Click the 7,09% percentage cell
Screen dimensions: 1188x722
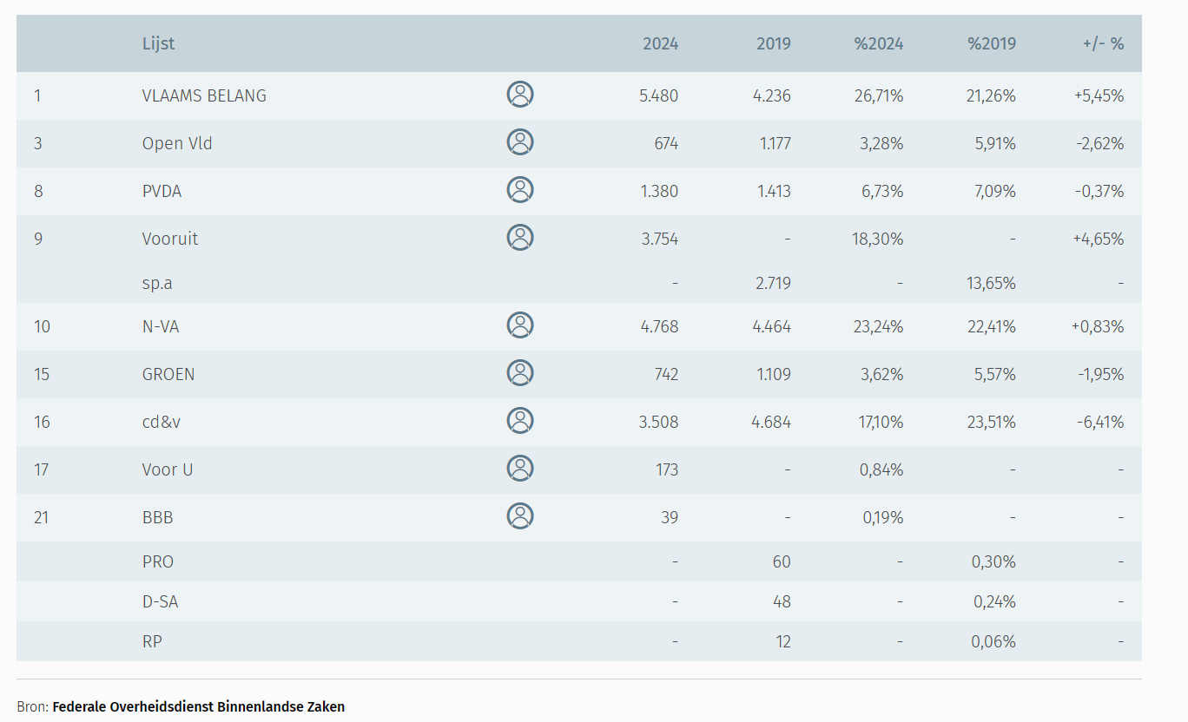pyautogui.click(x=995, y=192)
